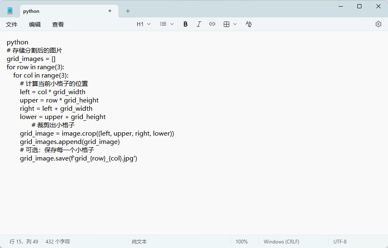The height and width of the screenshot is (248, 388).
Task: Toggle italic formatting
Action: pyautogui.click(x=199, y=24)
